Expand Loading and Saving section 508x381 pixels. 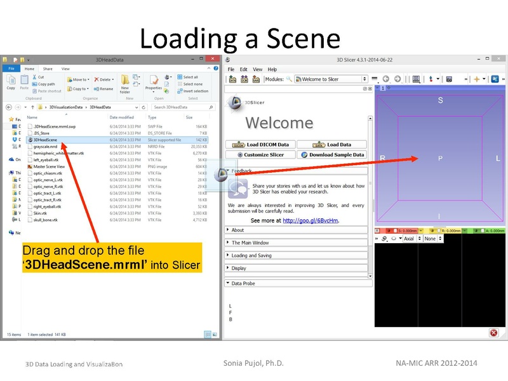pos(297,255)
